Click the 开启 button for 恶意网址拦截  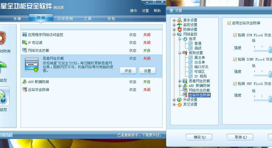tap(128, 71)
